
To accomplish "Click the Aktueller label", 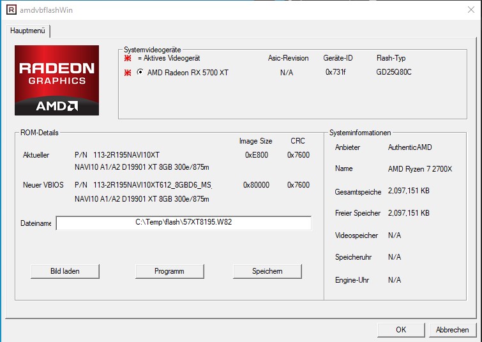I will (36, 155).
